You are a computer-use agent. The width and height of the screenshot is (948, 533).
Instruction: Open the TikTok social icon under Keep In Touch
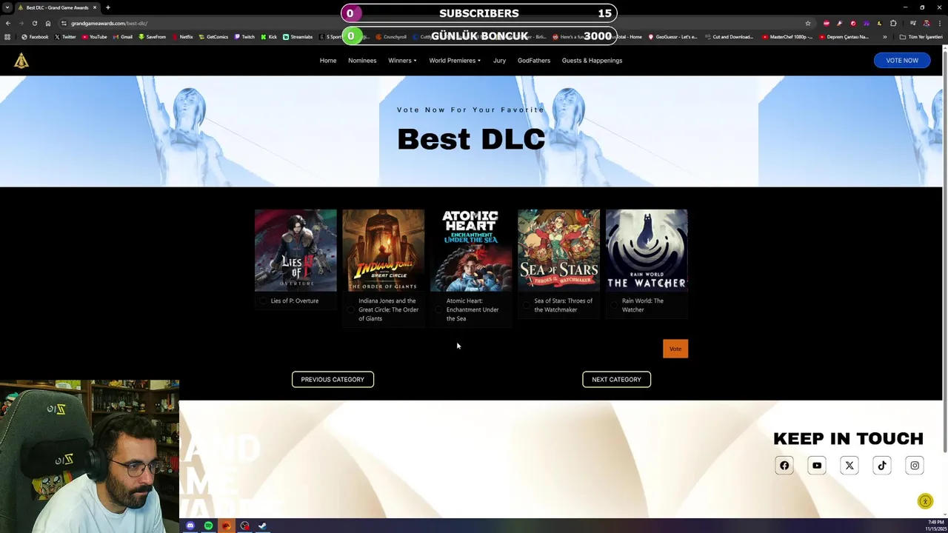point(882,466)
